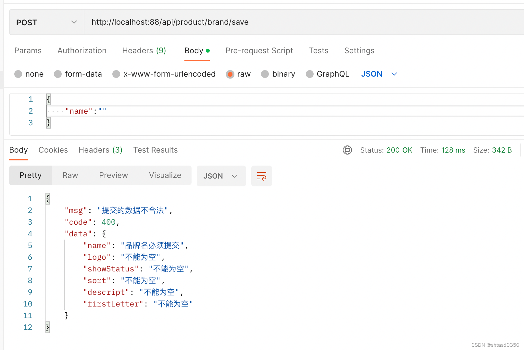The width and height of the screenshot is (524, 350).
Task: Collapse request JSON at line 1 brace
Action: 48,99
